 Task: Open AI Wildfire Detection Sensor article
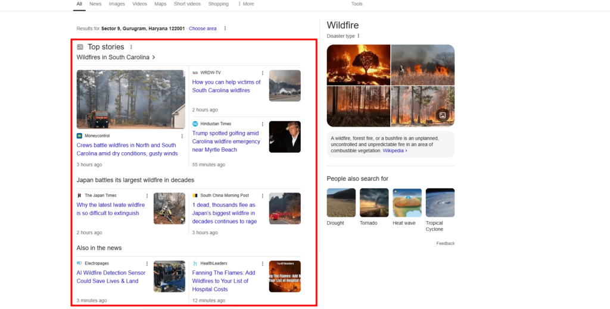pyautogui.click(x=111, y=277)
